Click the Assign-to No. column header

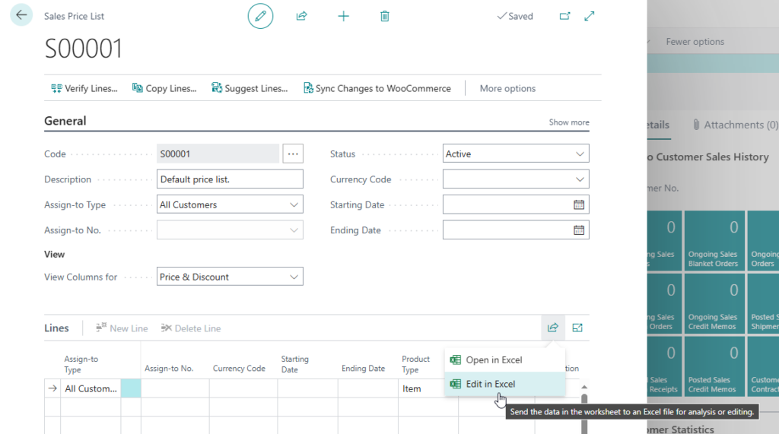(x=169, y=369)
